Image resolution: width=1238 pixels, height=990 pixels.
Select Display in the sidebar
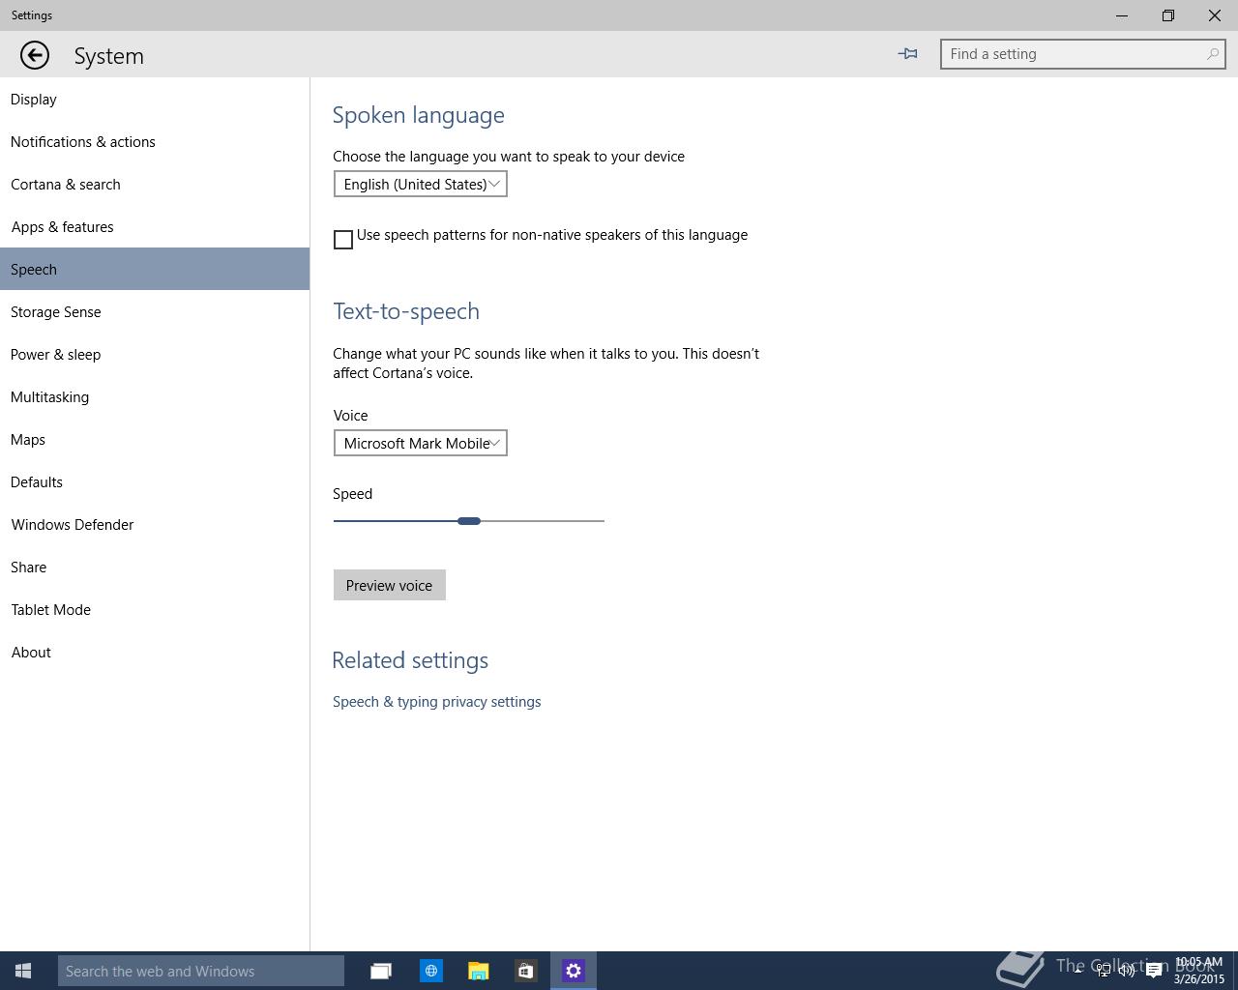click(155, 99)
